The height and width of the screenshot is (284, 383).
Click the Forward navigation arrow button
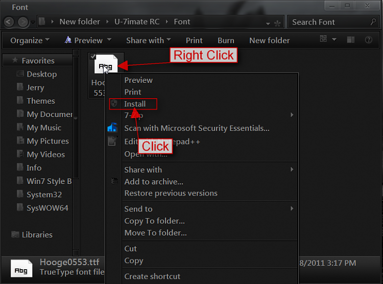tap(23, 22)
